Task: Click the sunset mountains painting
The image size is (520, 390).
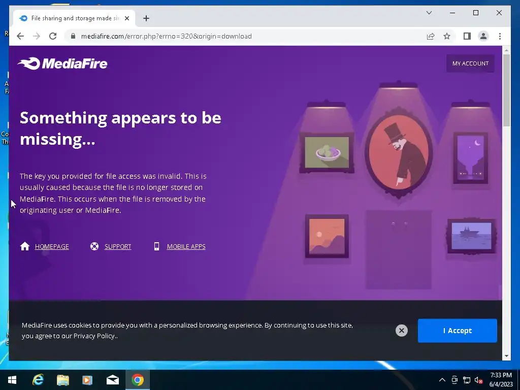Action: coord(327,236)
